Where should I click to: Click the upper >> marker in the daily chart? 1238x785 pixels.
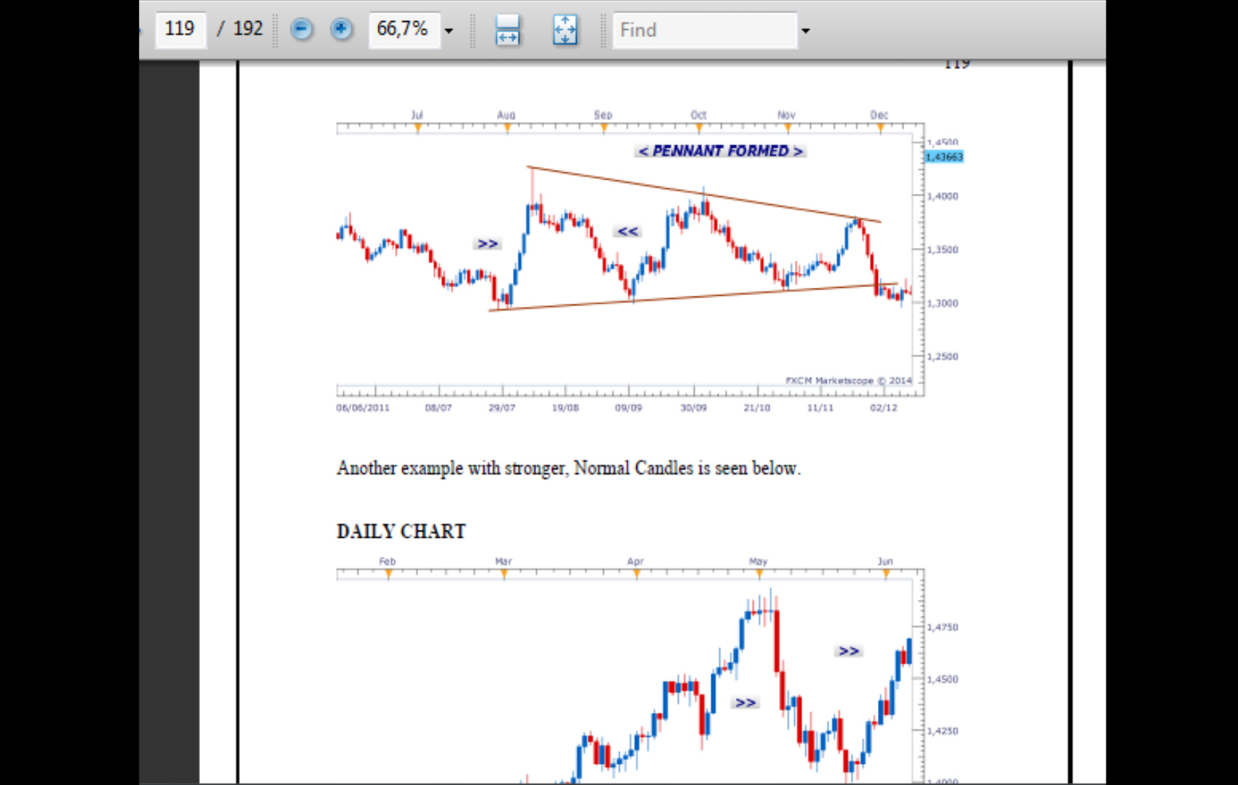point(848,651)
